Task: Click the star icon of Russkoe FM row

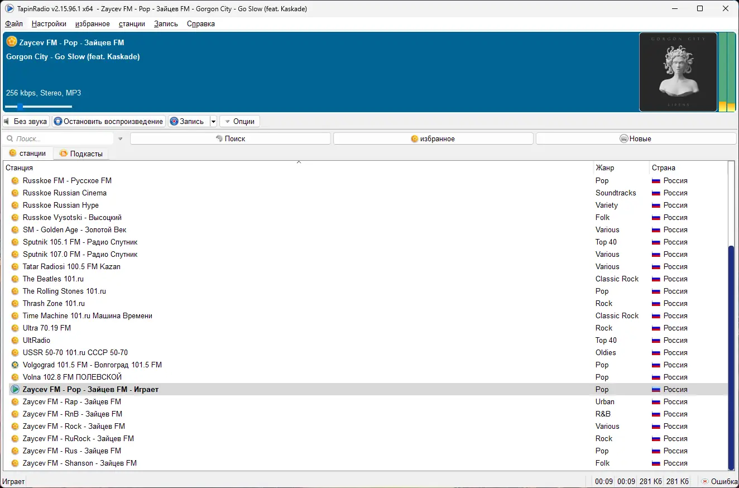Action: click(15, 181)
